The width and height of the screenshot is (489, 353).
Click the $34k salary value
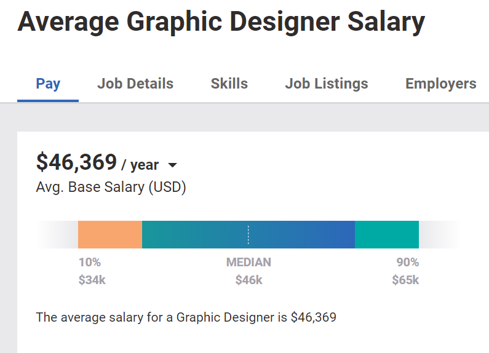pyautogui.click(x=92, y=280)
